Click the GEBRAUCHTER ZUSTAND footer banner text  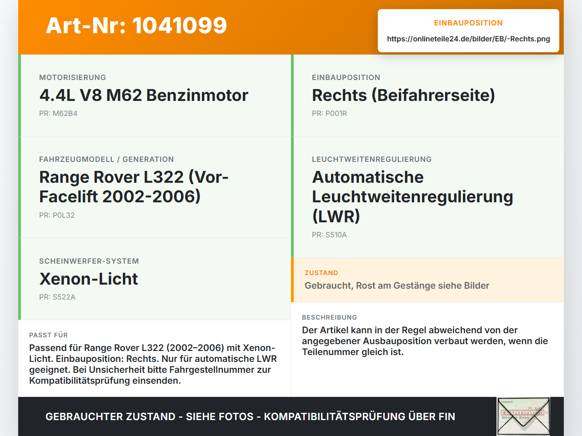click(x=250, y=416)
